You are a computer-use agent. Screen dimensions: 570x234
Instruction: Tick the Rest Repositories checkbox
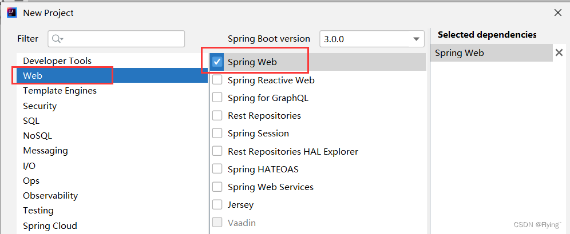coord(217,115)
